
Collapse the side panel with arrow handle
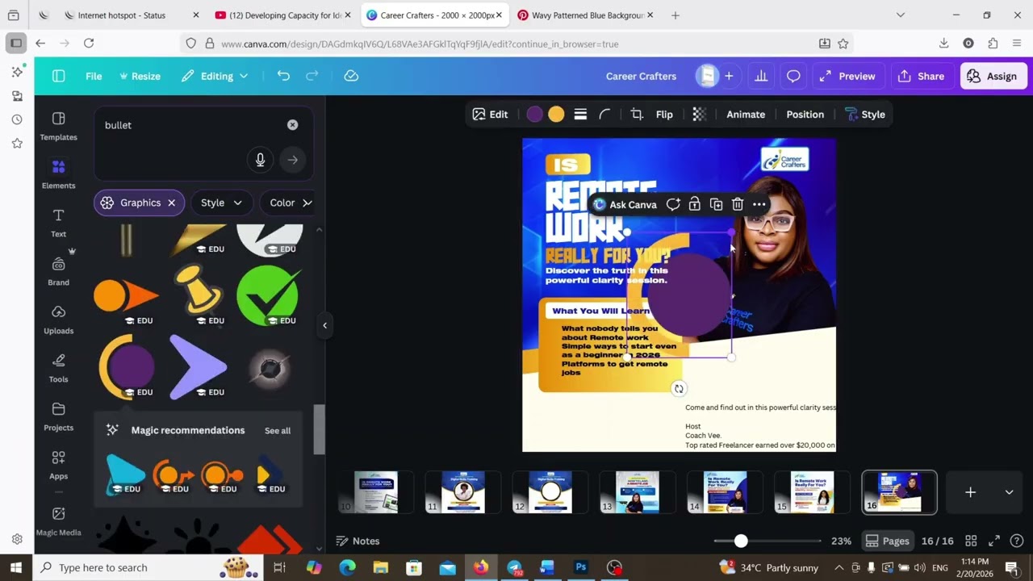324,325
